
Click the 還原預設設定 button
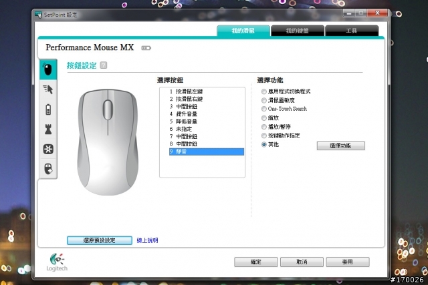coord(100,240)
